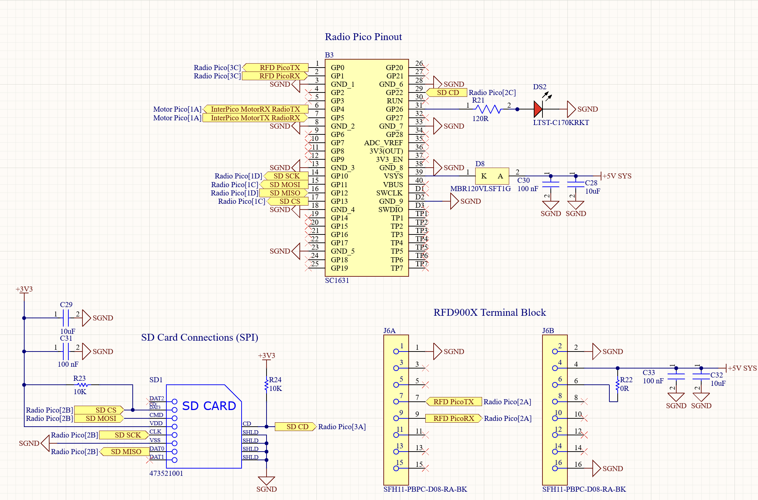
Task: Click the InterPico MotorRX RadioTX label
Action: (255, 109)
